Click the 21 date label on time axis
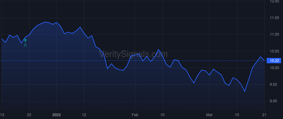283x119 pixels. pos(264,115)
